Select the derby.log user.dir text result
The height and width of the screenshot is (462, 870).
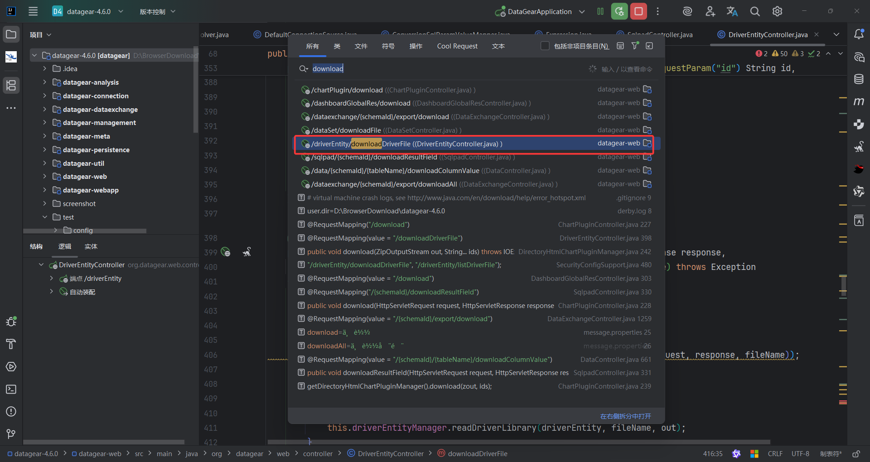(x=476, y=211)
